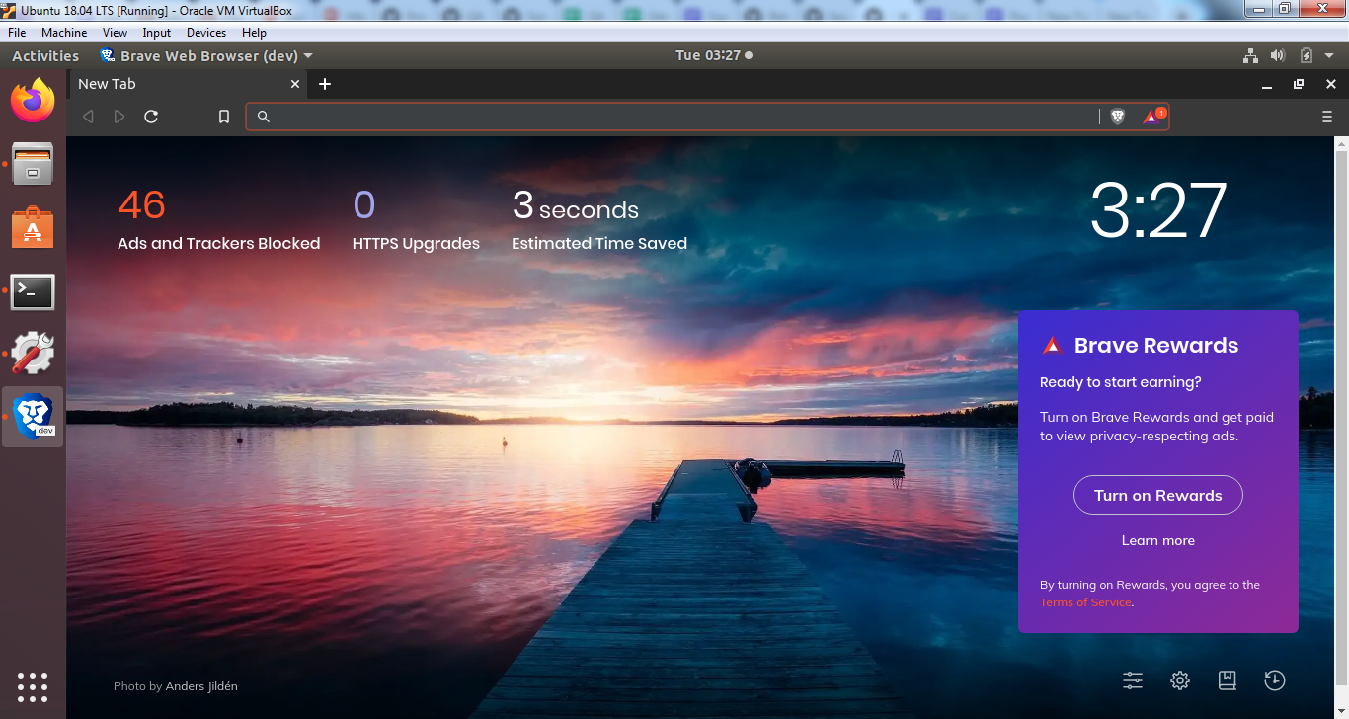The width and height of the screenshot is (1349, 719).
Task: Click Activities in the top bar
Action: pyautogui.click(x=45, y=55)
